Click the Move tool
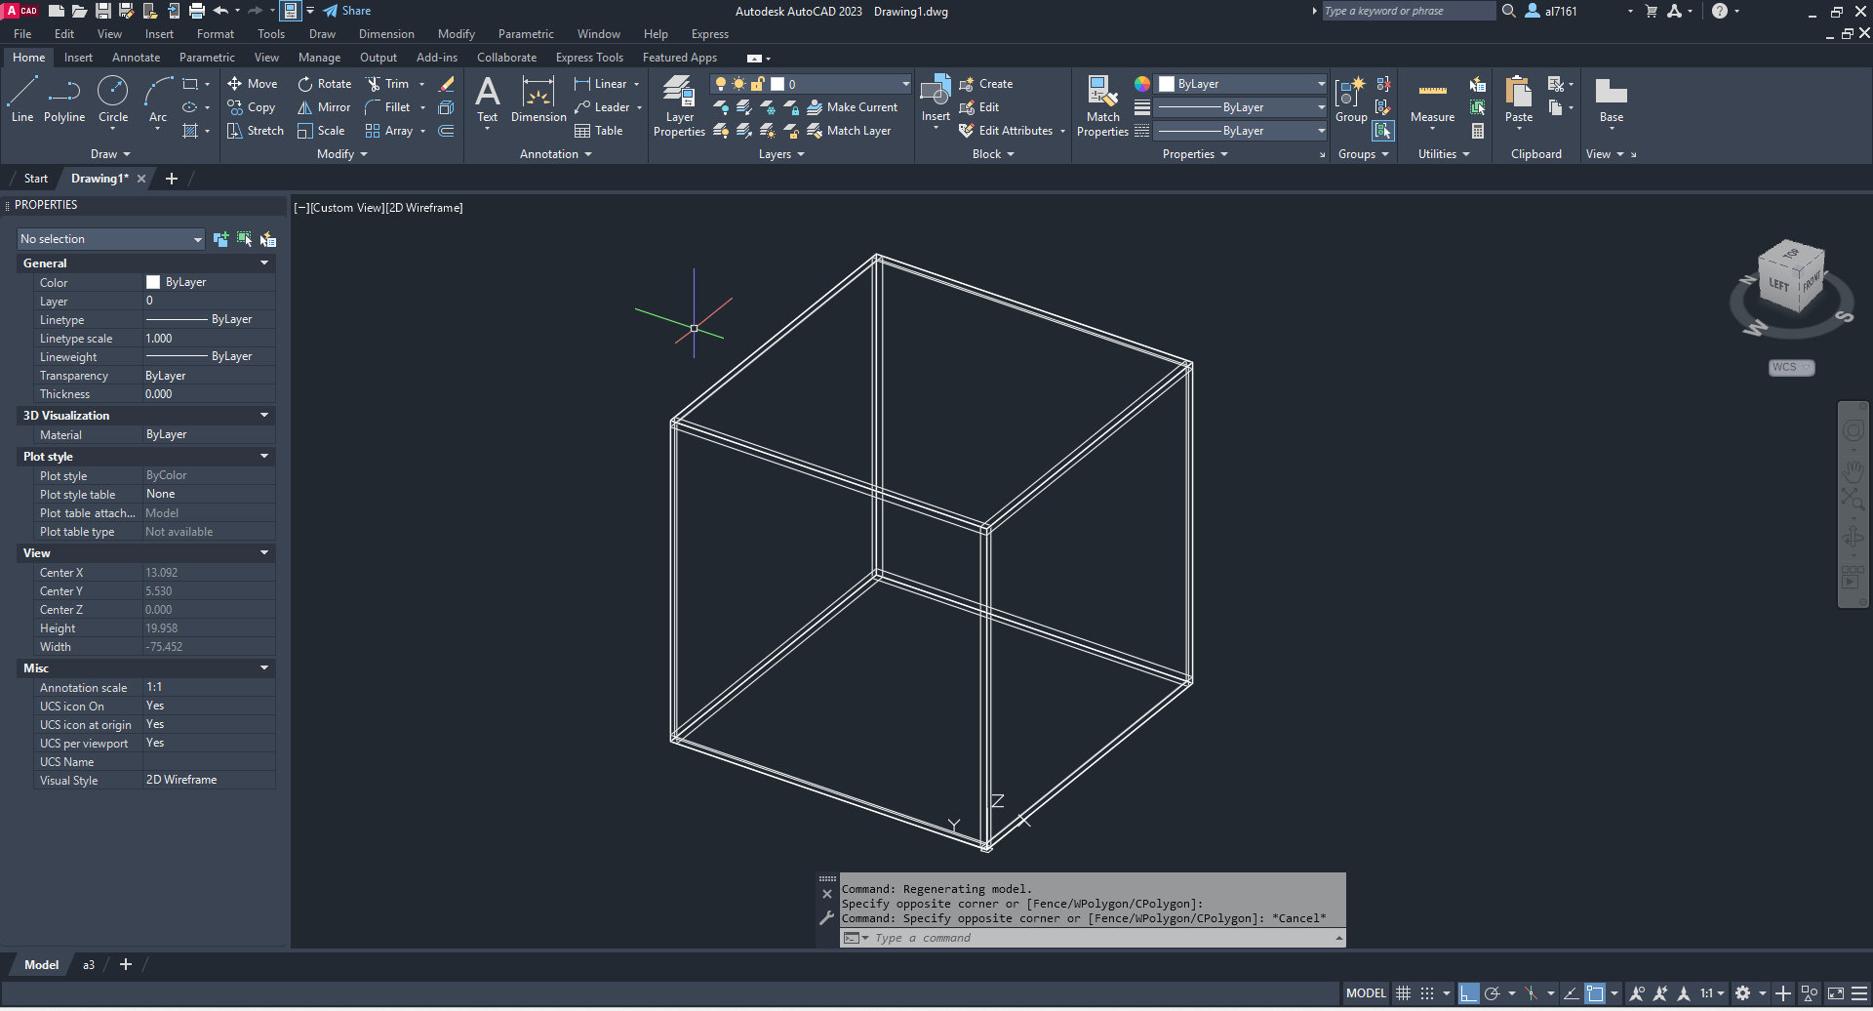 pos(253,84)
